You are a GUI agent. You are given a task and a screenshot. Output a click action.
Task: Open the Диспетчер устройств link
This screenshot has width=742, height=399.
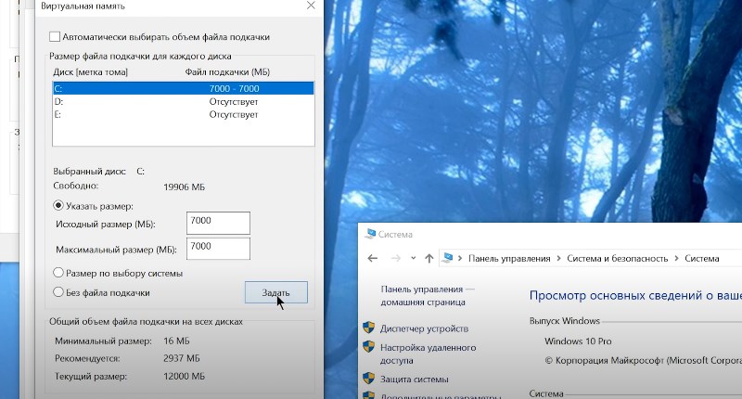(424, 328)
